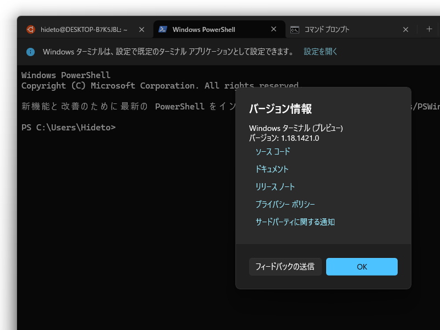Viewport: 440px width, 330px height.
Task: Click the info icon in the notification banner
Action: (30, 52)
